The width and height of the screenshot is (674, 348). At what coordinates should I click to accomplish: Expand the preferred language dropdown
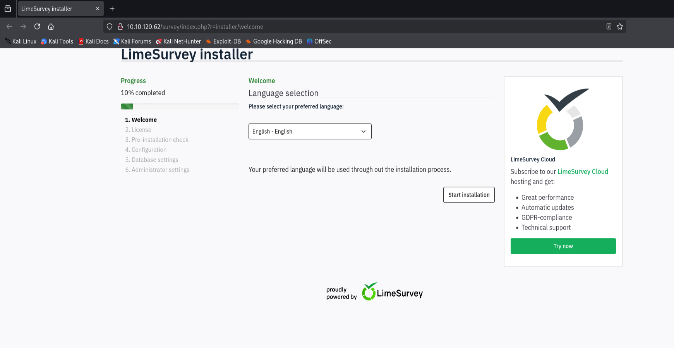tap(310, 132)
